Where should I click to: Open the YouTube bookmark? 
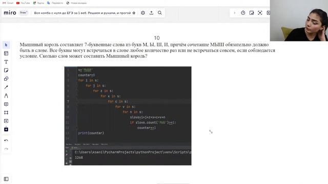click(x=23, y=3)
